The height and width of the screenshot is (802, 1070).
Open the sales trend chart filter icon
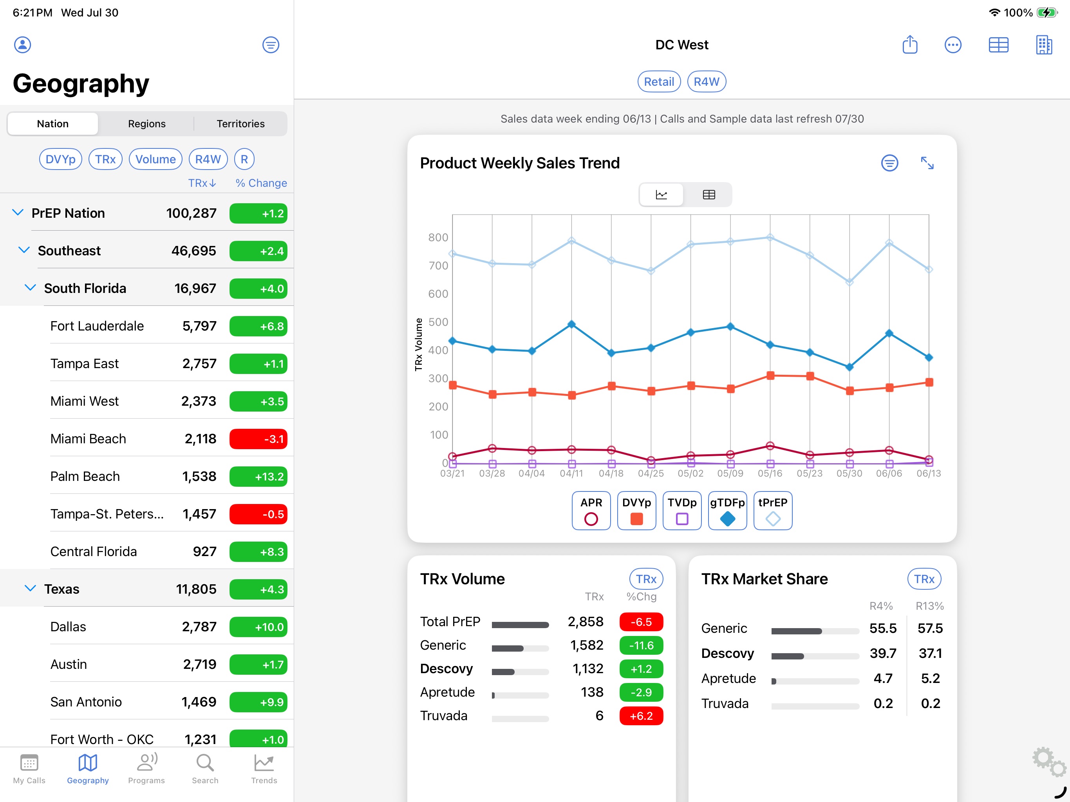coord(889,163)
